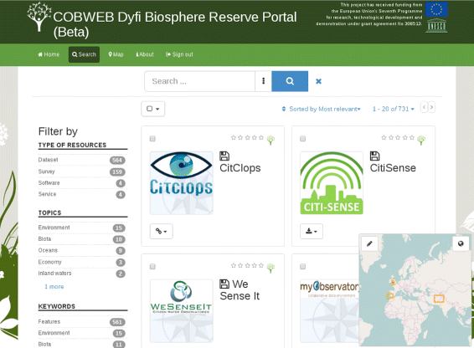The width and height of the screenshot is (474, 348).
Task: Click the Sign out menu item
Action: coord(179,54)
